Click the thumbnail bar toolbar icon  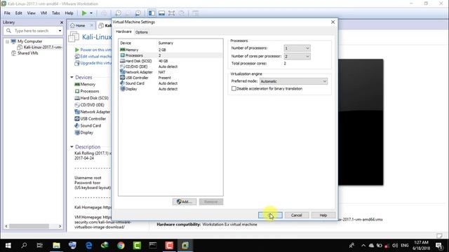coord(161,13)
